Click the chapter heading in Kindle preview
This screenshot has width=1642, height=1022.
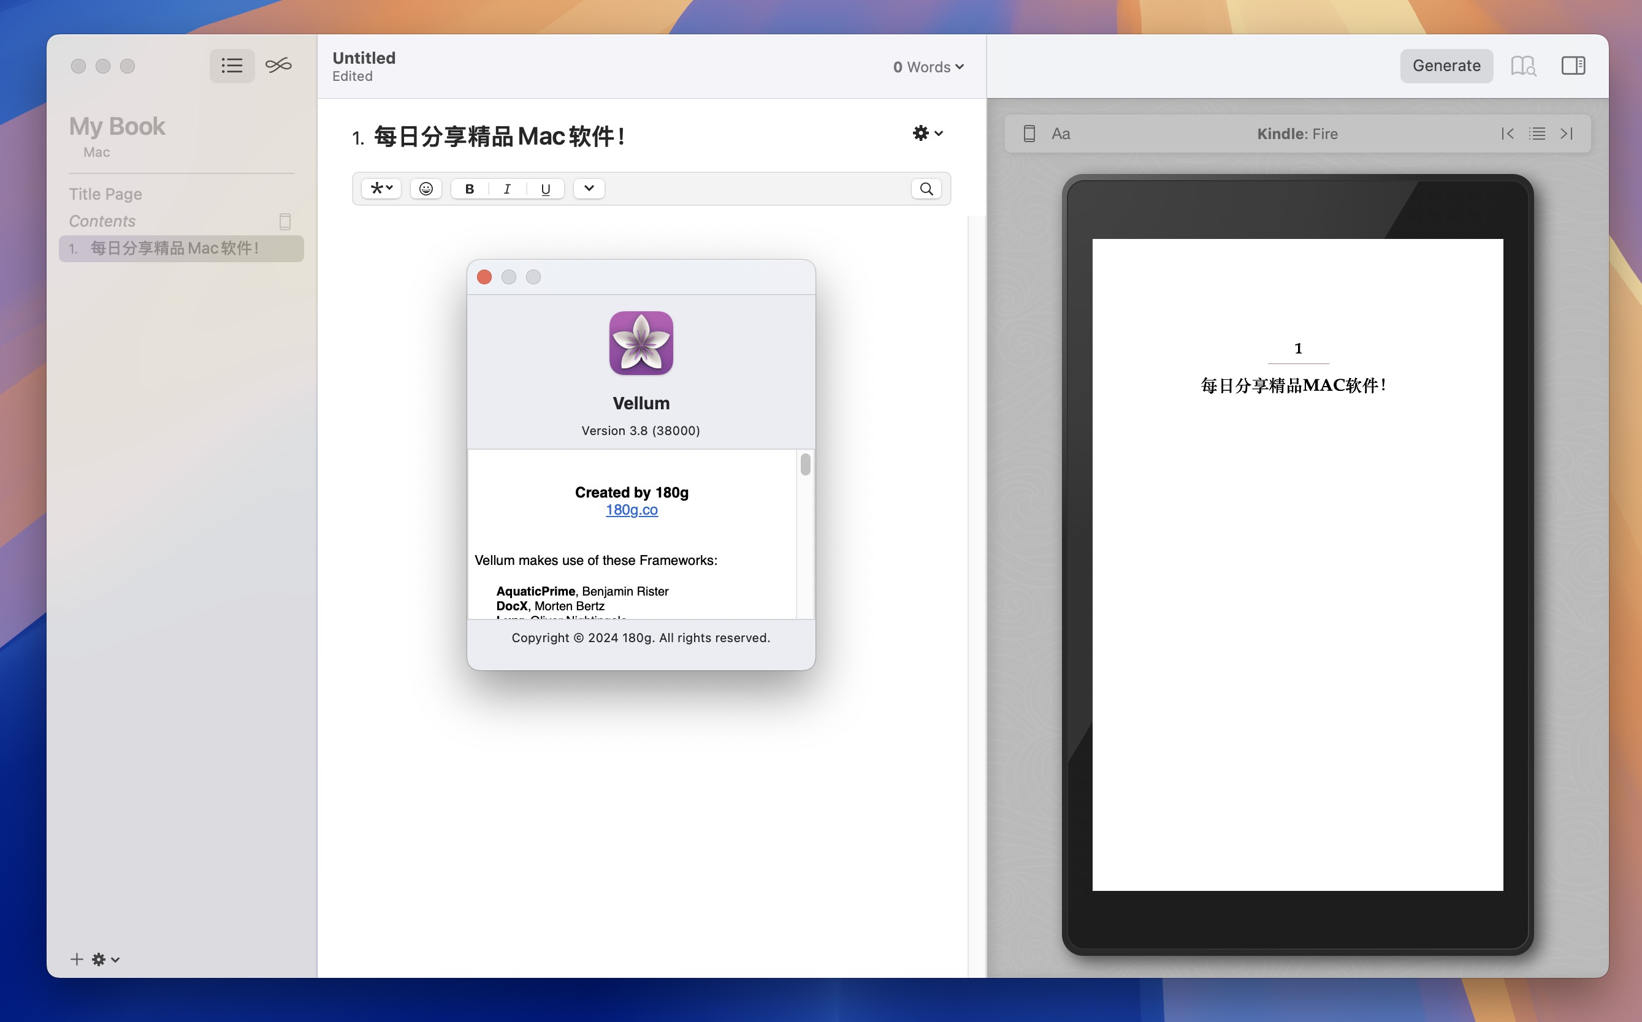pyautogui.click(x=1293, y=385)
